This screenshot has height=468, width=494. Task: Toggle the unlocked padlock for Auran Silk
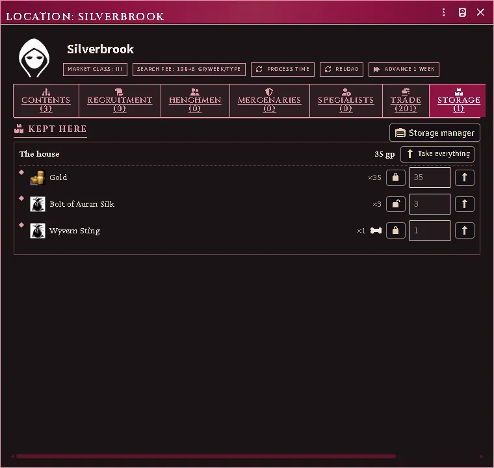tap(396, 204)
